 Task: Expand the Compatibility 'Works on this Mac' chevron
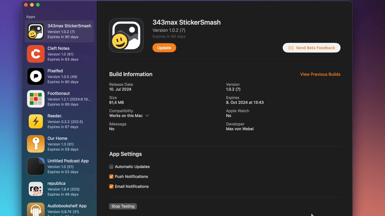pyautogui.click(x=147, y=116)
